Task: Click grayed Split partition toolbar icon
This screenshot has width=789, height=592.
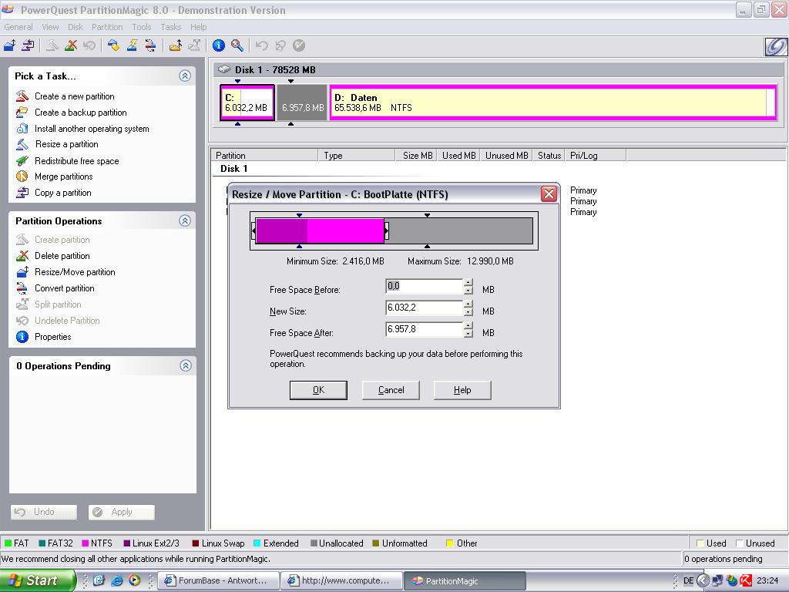Action: tap(195, 45)
